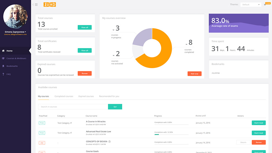Click the Course name column header
This screenshot has width=272, height=153.
coord(91,116)
